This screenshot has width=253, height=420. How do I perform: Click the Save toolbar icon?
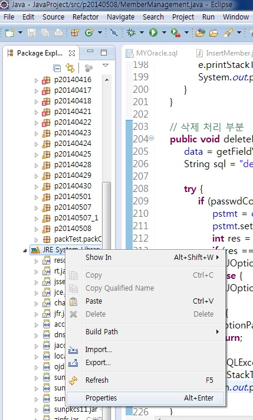pyautogui.click(x=32, y=32)
